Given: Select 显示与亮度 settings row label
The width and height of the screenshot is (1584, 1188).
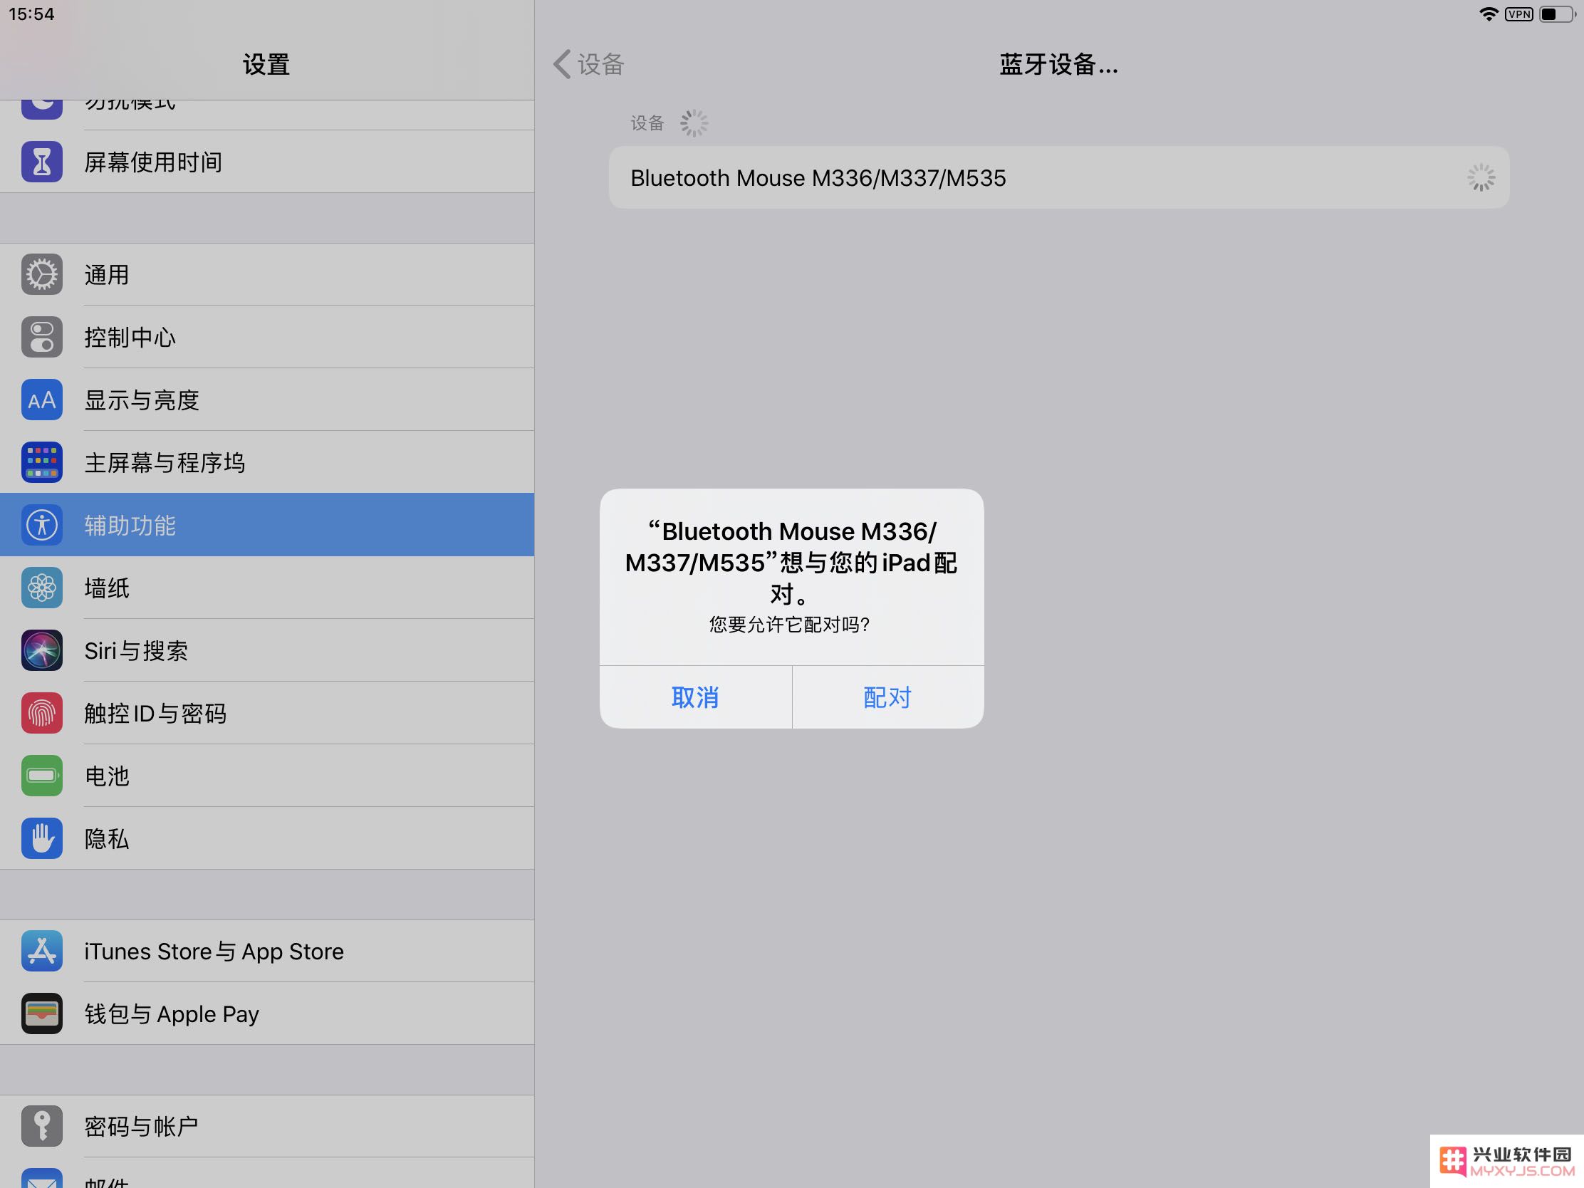Looking at the screenshot, I should point(142,400).
